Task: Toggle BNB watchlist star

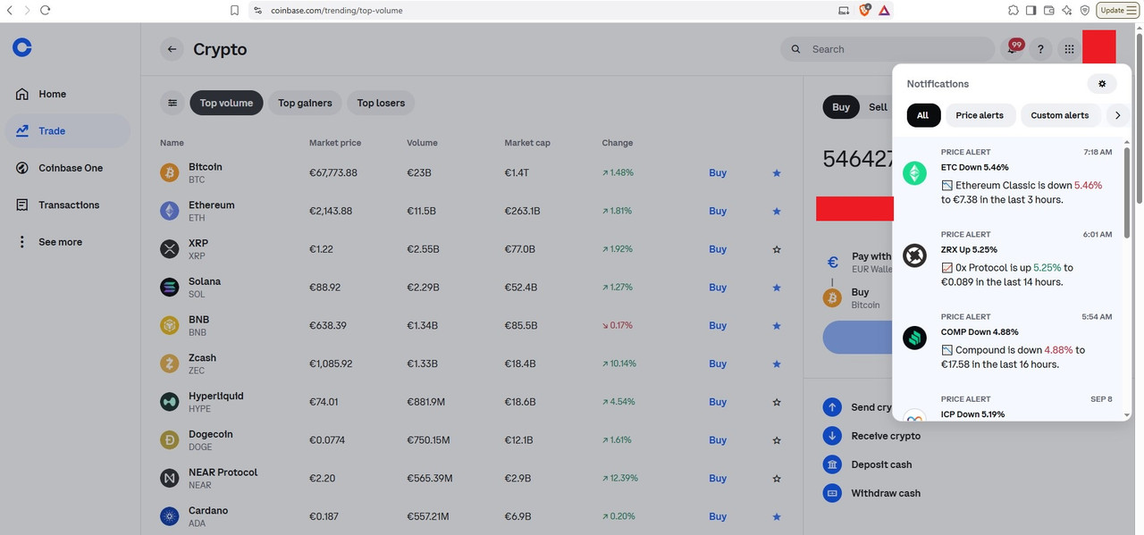Action: click(x=777, y=326)
